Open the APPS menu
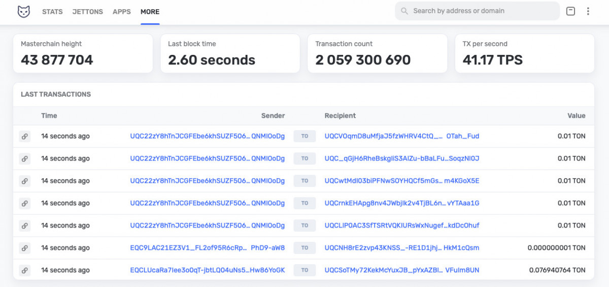Viewport: 609px width, 287px height. (x=122, y=12)
